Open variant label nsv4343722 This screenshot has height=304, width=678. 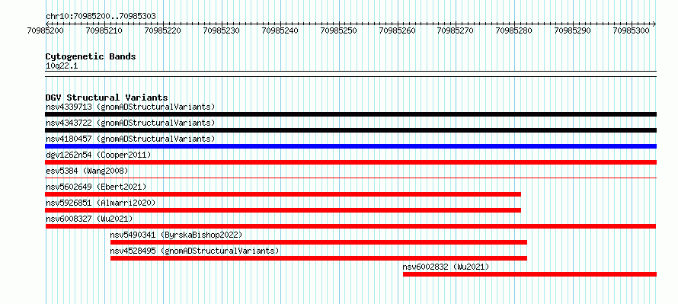click(x=130, y=123)
